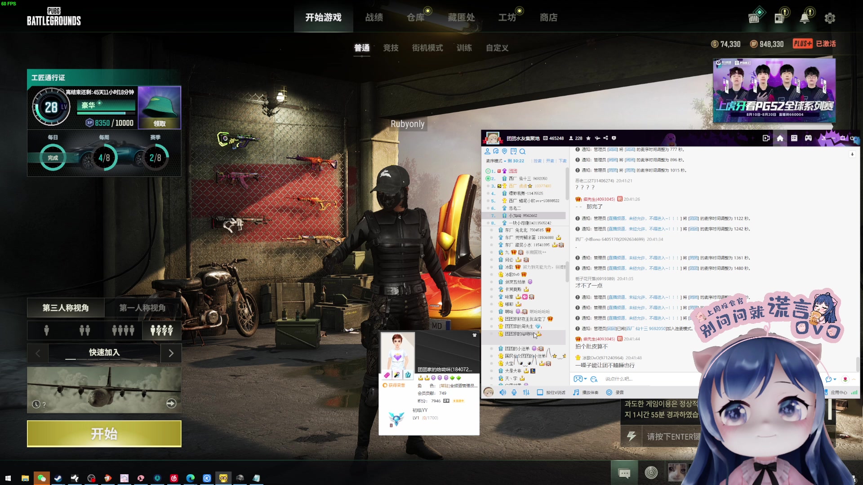Claim bucket hat reward 领取

click(x=160, y=123)
